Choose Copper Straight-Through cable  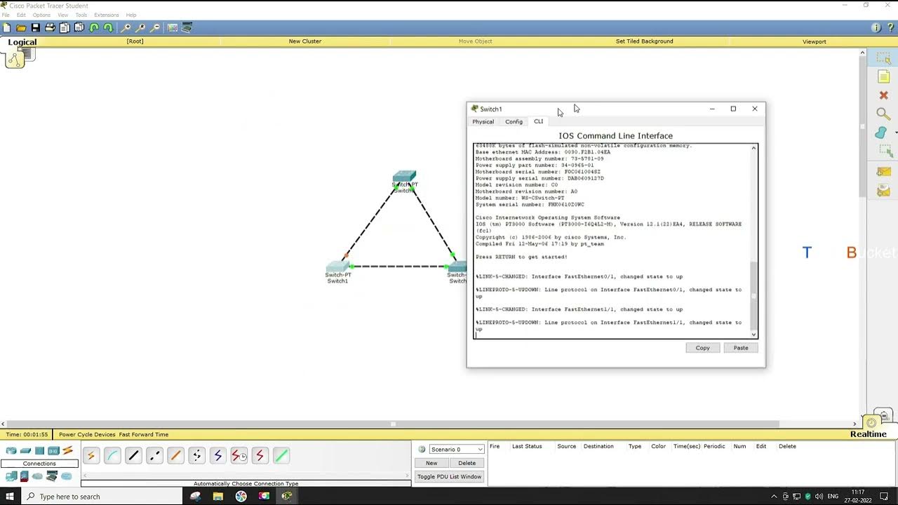click(133, 456)
